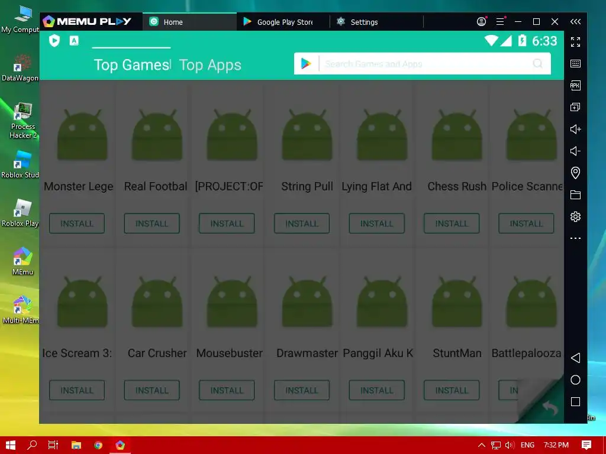The image size is (606, 454).
Task: Click the green page-curl back arrow
Action: [x=550, y=408]
